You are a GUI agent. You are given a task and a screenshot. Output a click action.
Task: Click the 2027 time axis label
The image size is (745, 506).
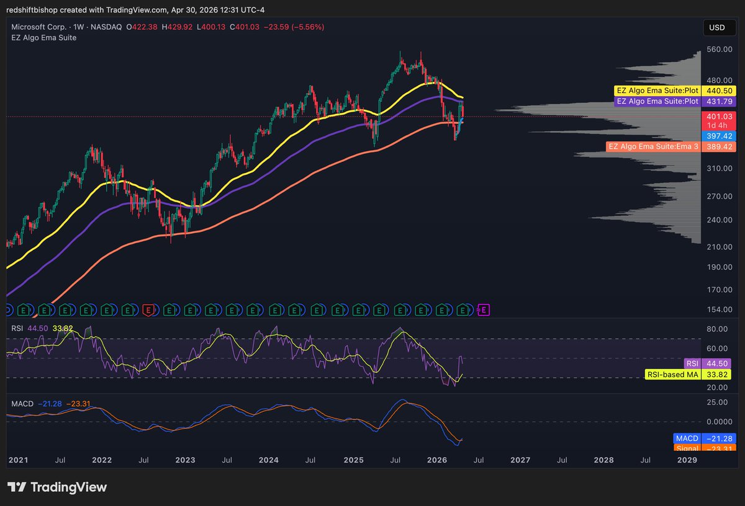pos(520,460)
